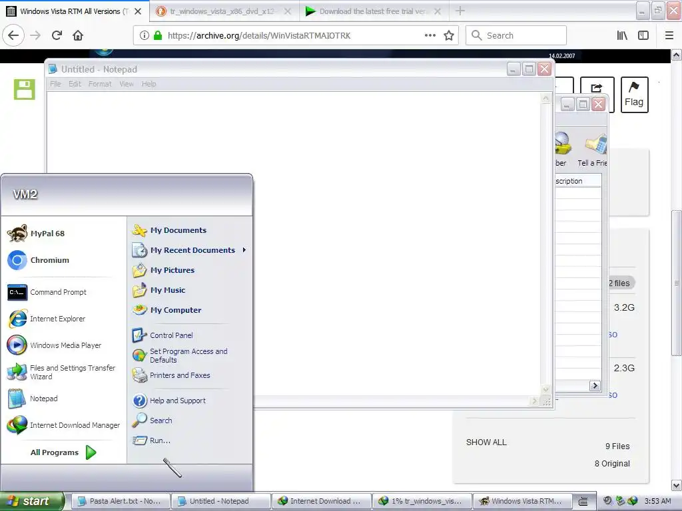The height and width of the screenshot is (511, 682).
Task: Go to browser home page
Action: 78,36
